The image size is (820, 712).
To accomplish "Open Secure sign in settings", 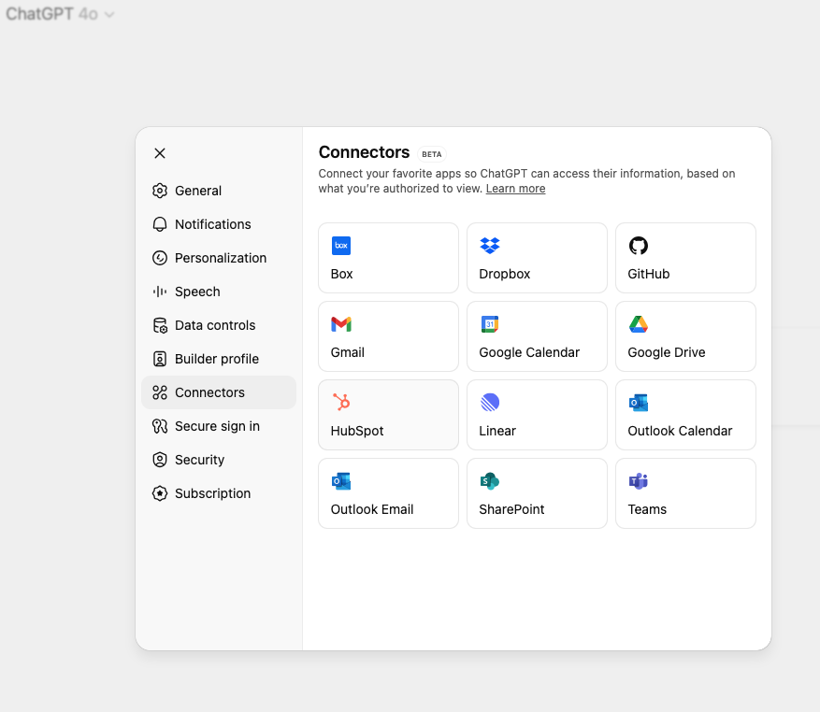I will [219, 426].
